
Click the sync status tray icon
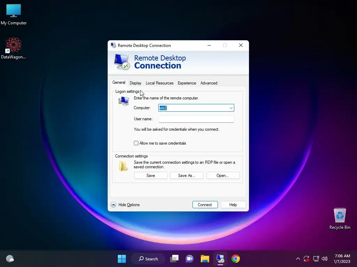click(306, 259)
